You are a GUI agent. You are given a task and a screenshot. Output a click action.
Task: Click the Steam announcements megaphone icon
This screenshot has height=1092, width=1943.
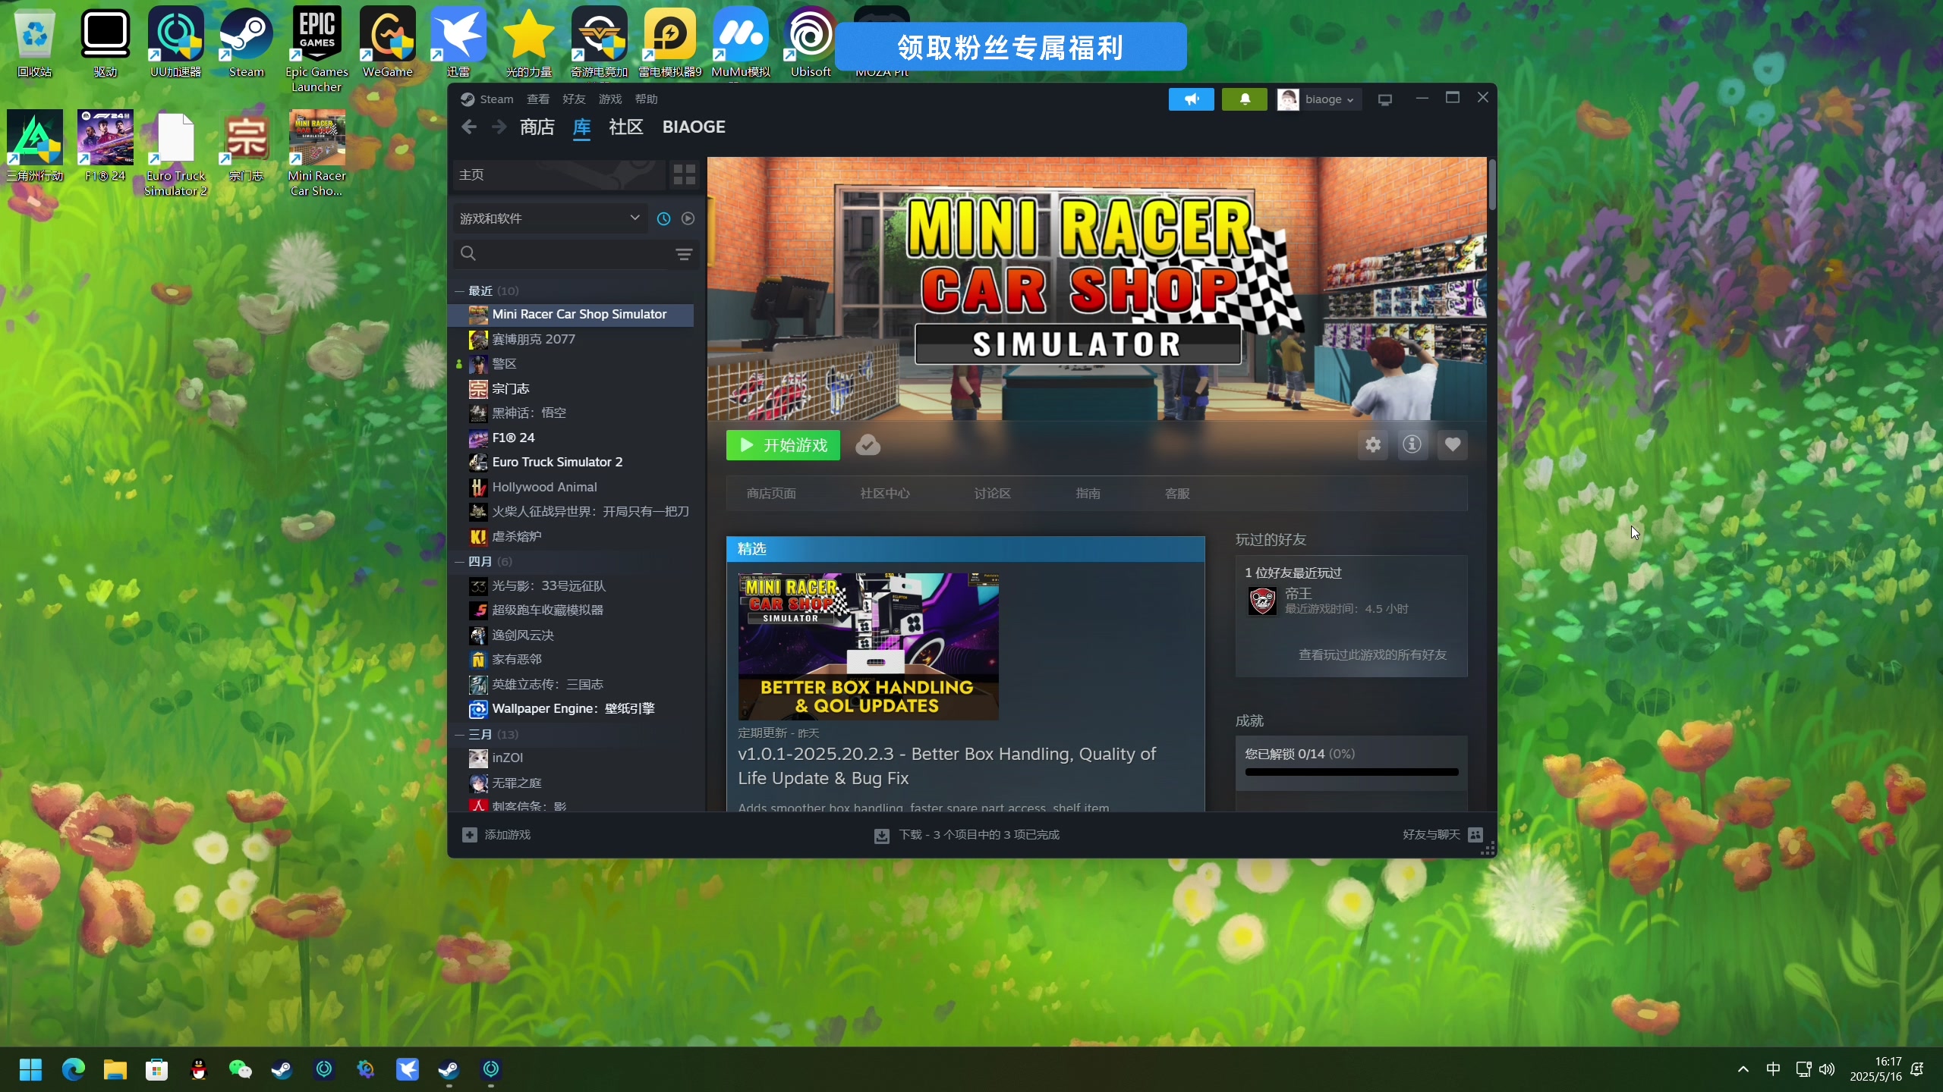click(1191, 99)
